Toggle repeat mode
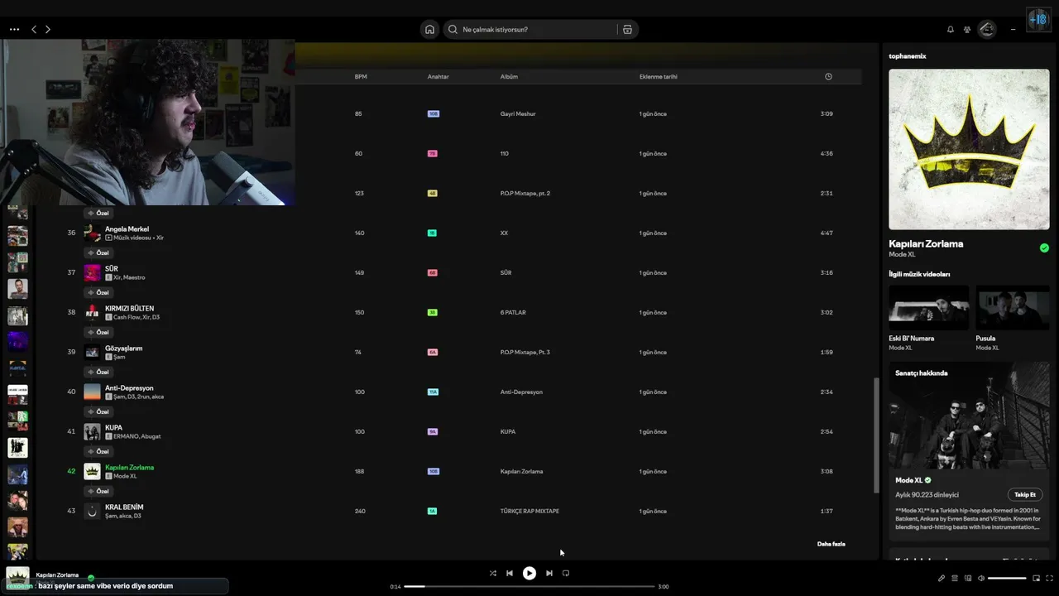This screenshot has height=596, width=1059. [566, 573]
